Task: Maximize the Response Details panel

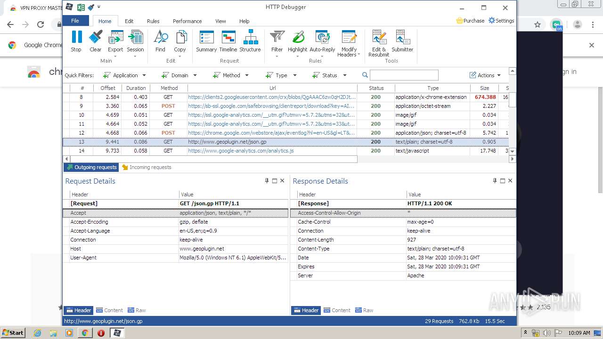Action: [503, 181]
